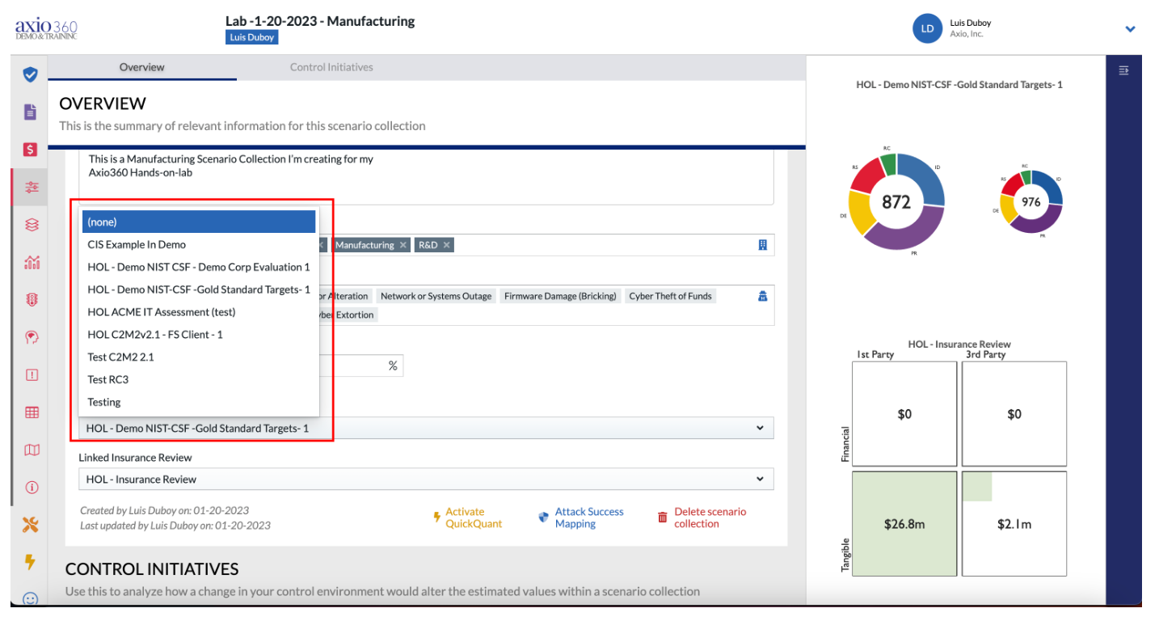
Task: Click the building icon in tags field
Action: tap(762, 245)
